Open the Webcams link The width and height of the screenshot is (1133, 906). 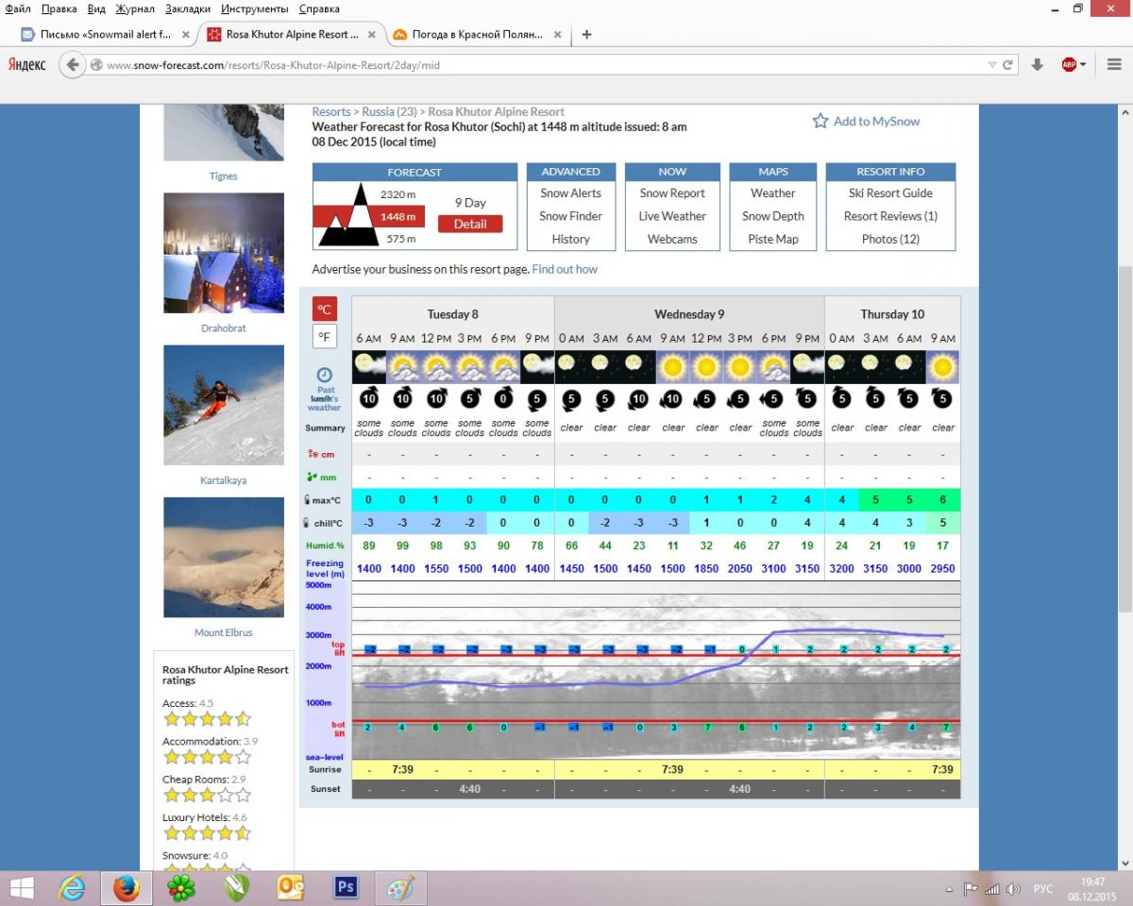click(672, 239)
